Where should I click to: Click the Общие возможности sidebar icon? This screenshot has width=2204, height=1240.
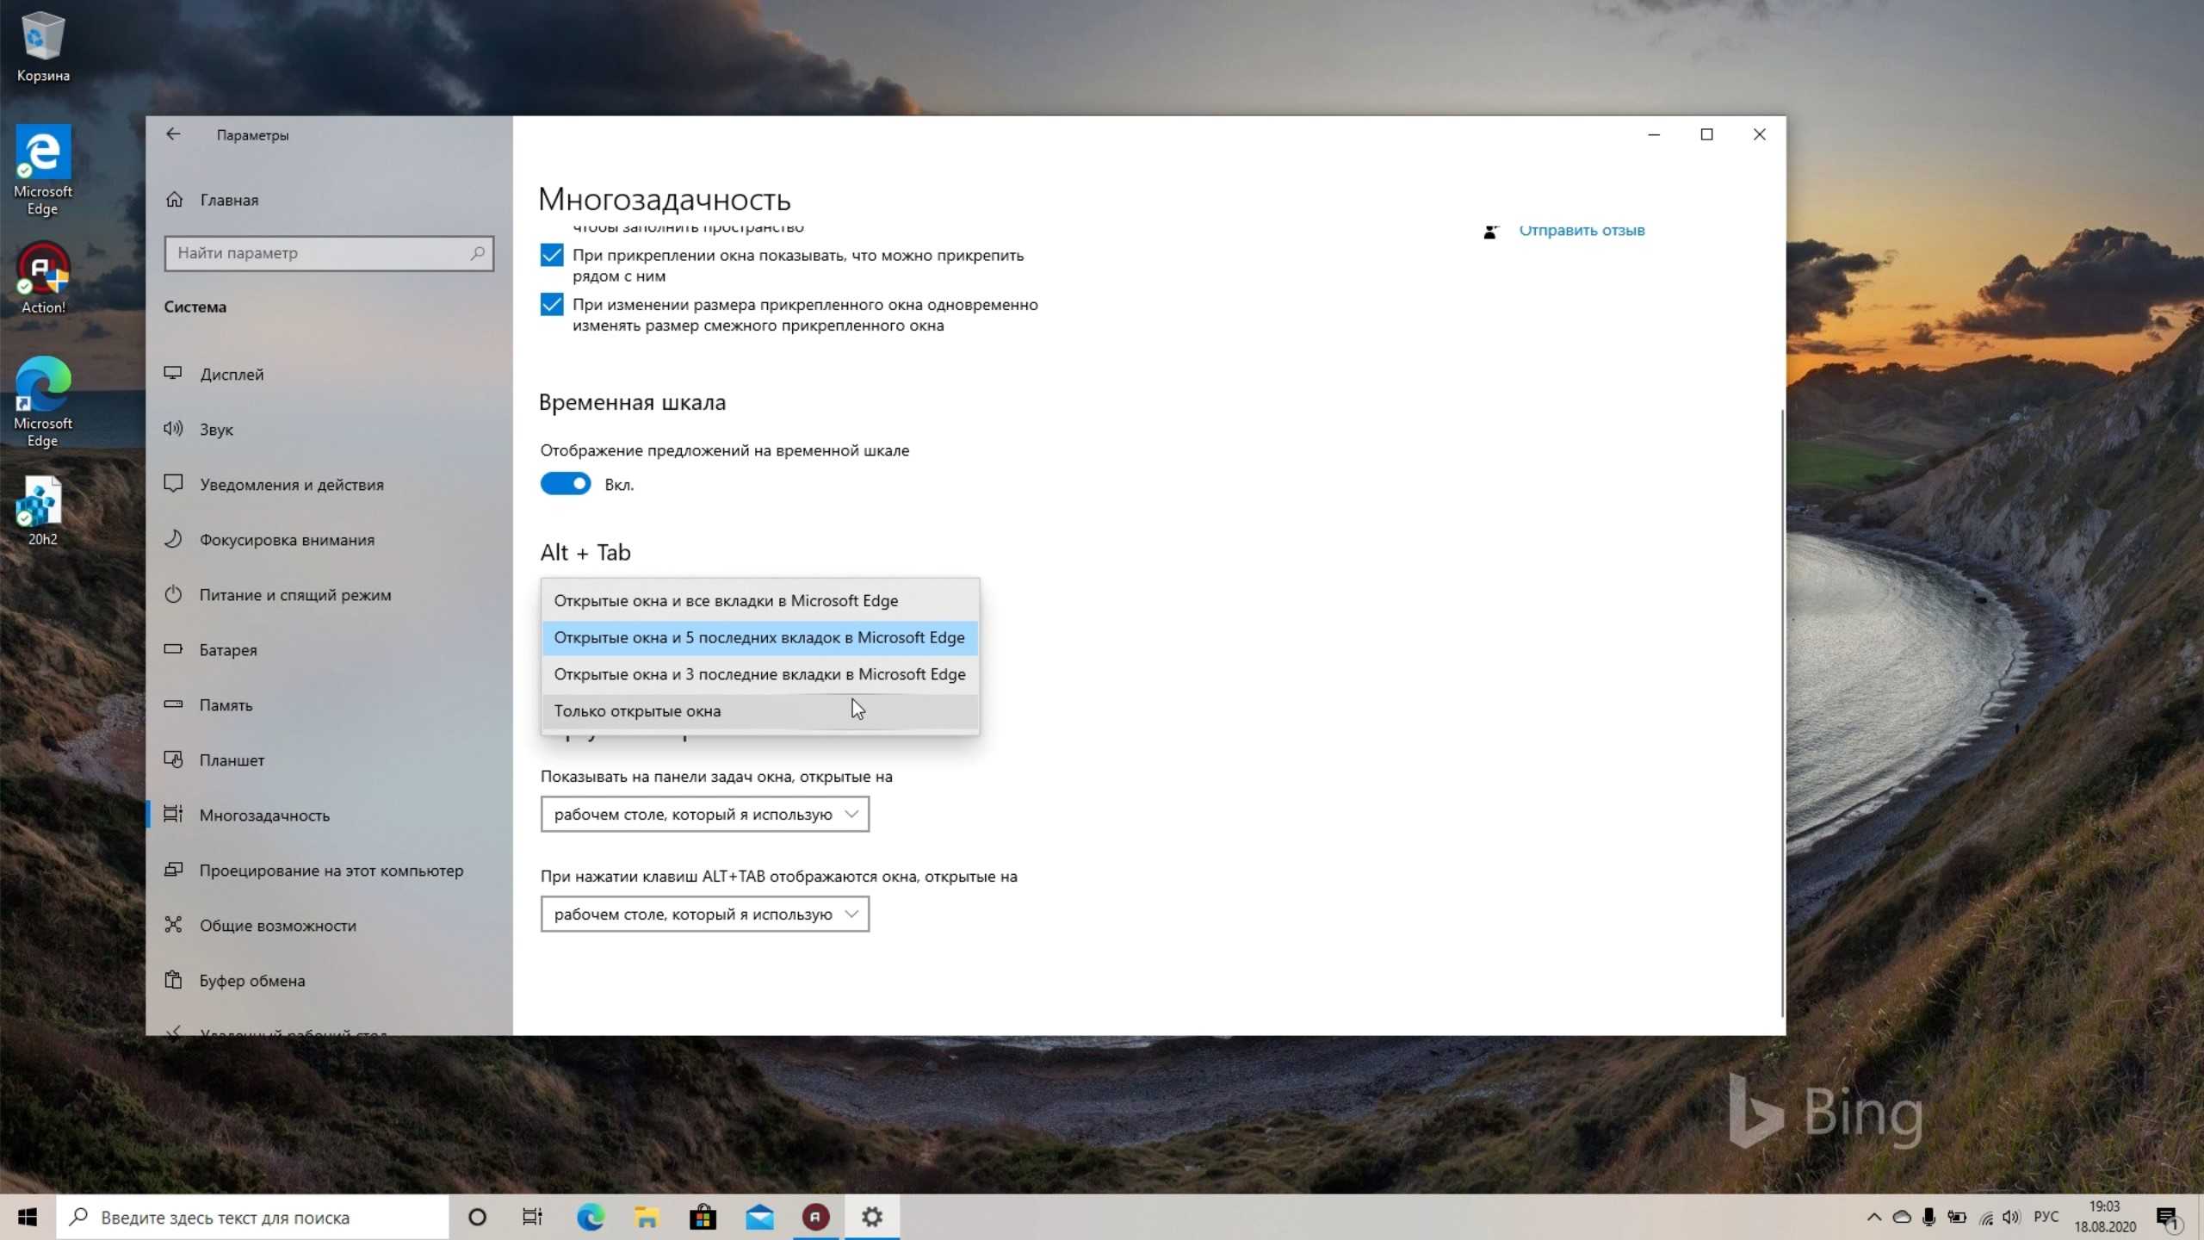coord(173,925)
